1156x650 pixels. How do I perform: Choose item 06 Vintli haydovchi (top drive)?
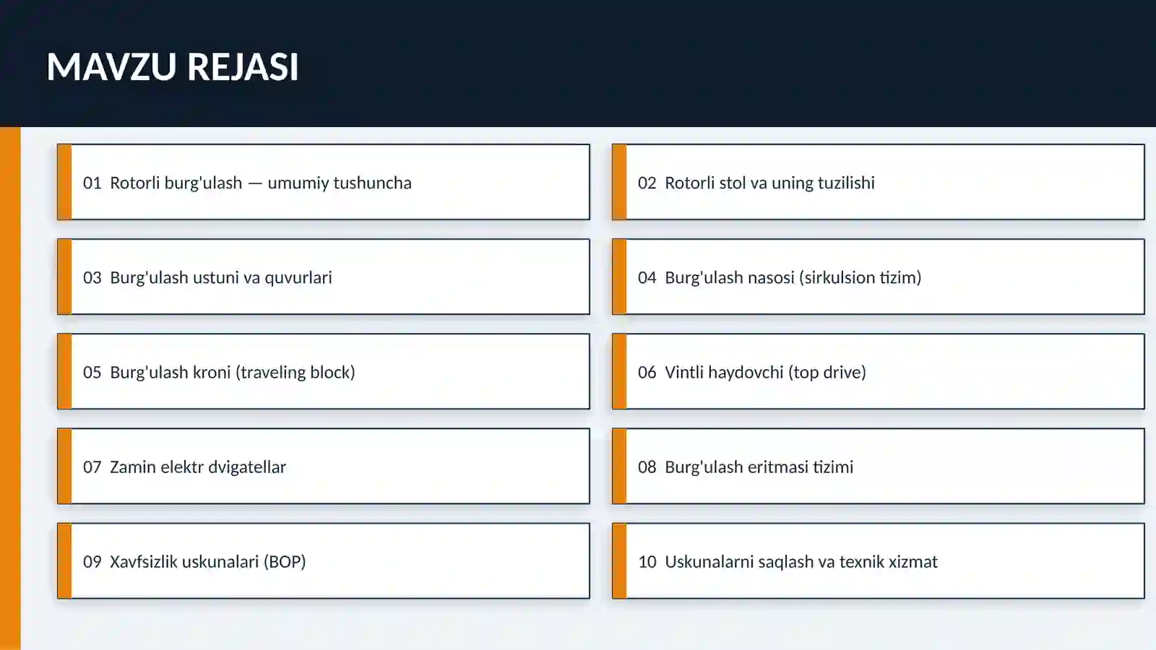pyautogui.click(x=879, y=371)
